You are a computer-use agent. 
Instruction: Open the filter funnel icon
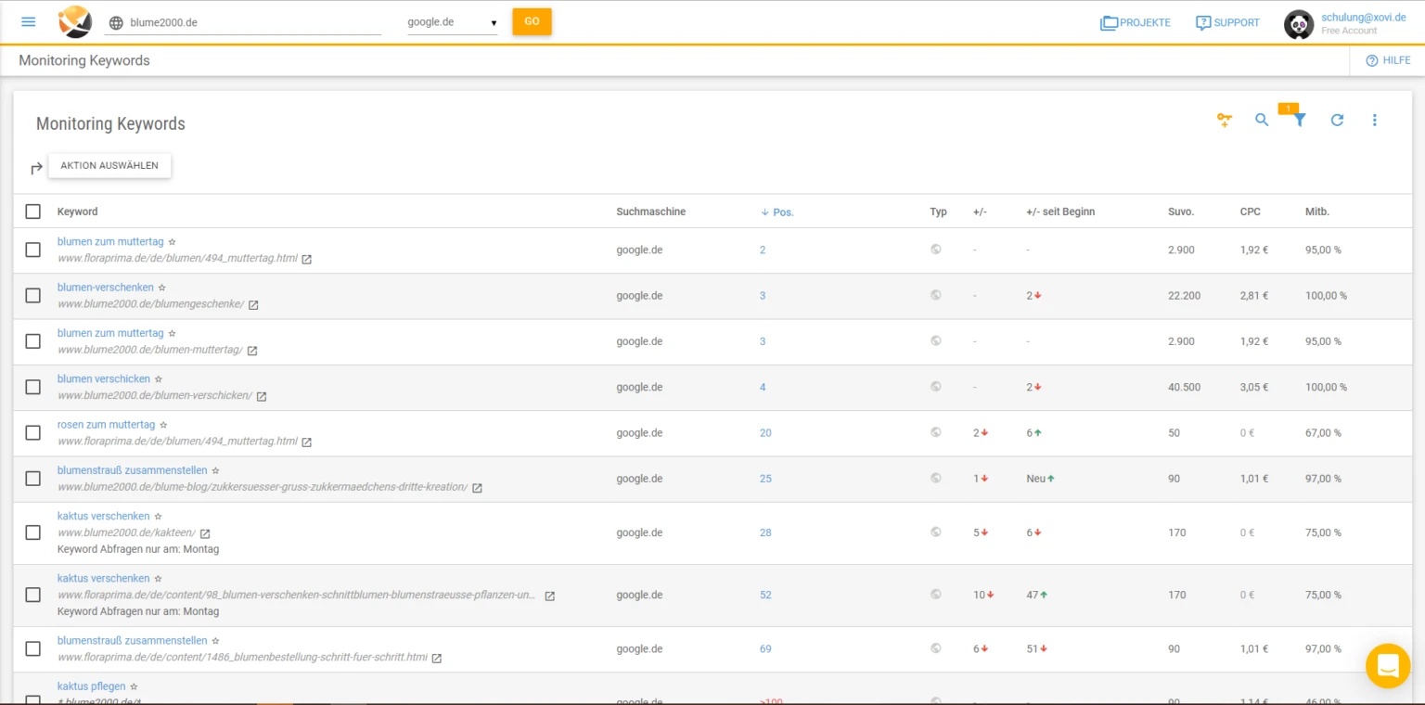(x=1300, y=120)
